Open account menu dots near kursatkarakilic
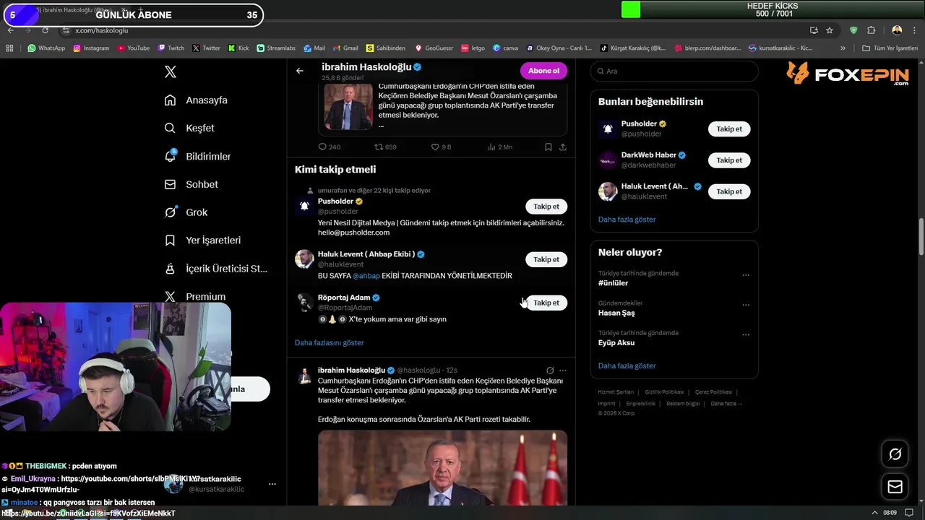This screenshot has width=925, height=520. pyautogui.click(x=272, y=484)
